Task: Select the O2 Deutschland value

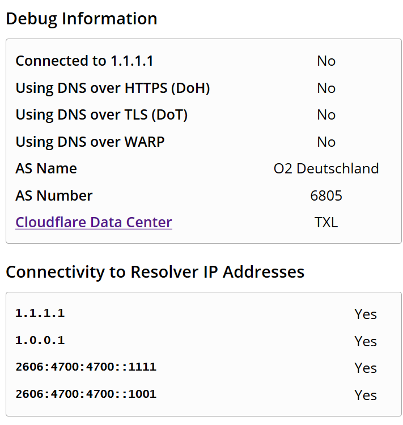Action: click(x=326, y=169)
